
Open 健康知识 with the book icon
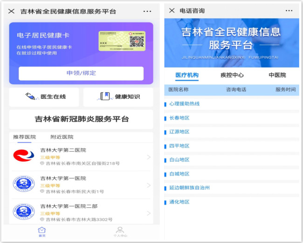[x=118, y=97]
